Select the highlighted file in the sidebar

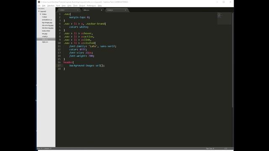46,39
